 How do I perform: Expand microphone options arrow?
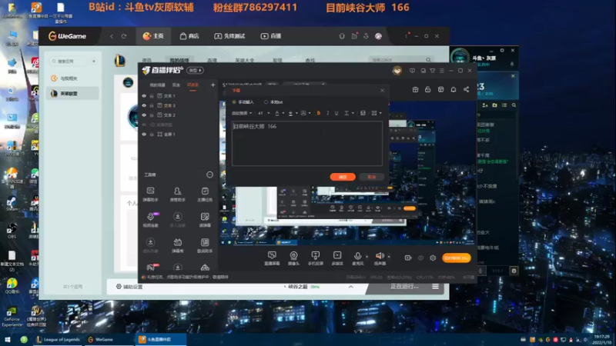pyautogui.click(x=367, y=257)
